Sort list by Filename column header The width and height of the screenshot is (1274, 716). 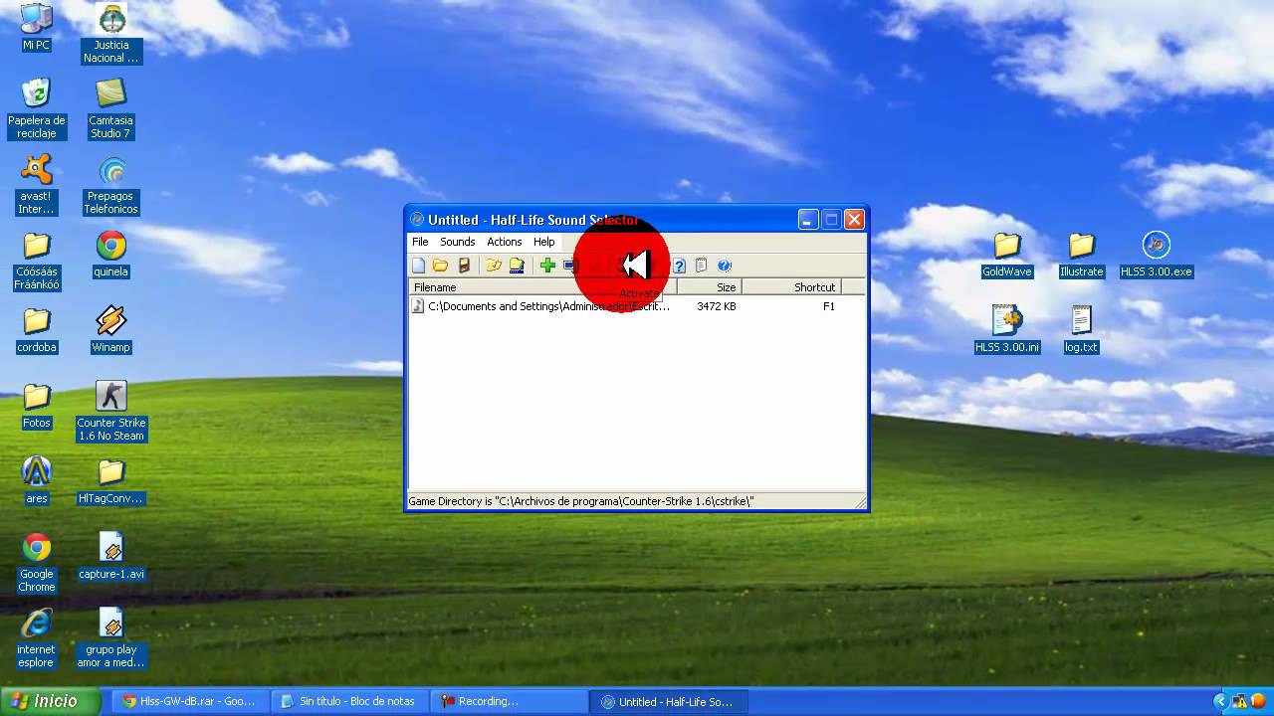(543, 287)
